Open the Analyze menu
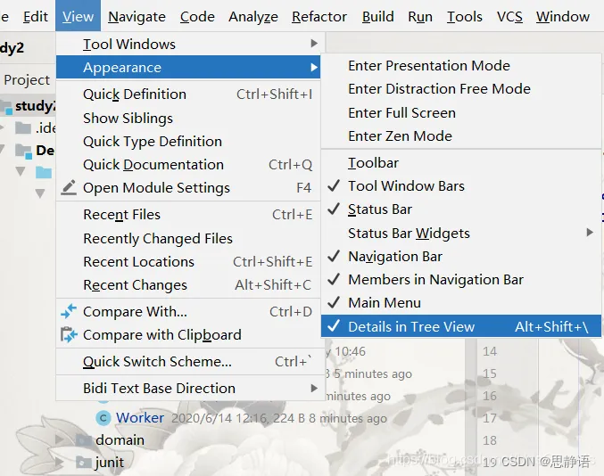604x476 pixels. click(x=253, y=17)
